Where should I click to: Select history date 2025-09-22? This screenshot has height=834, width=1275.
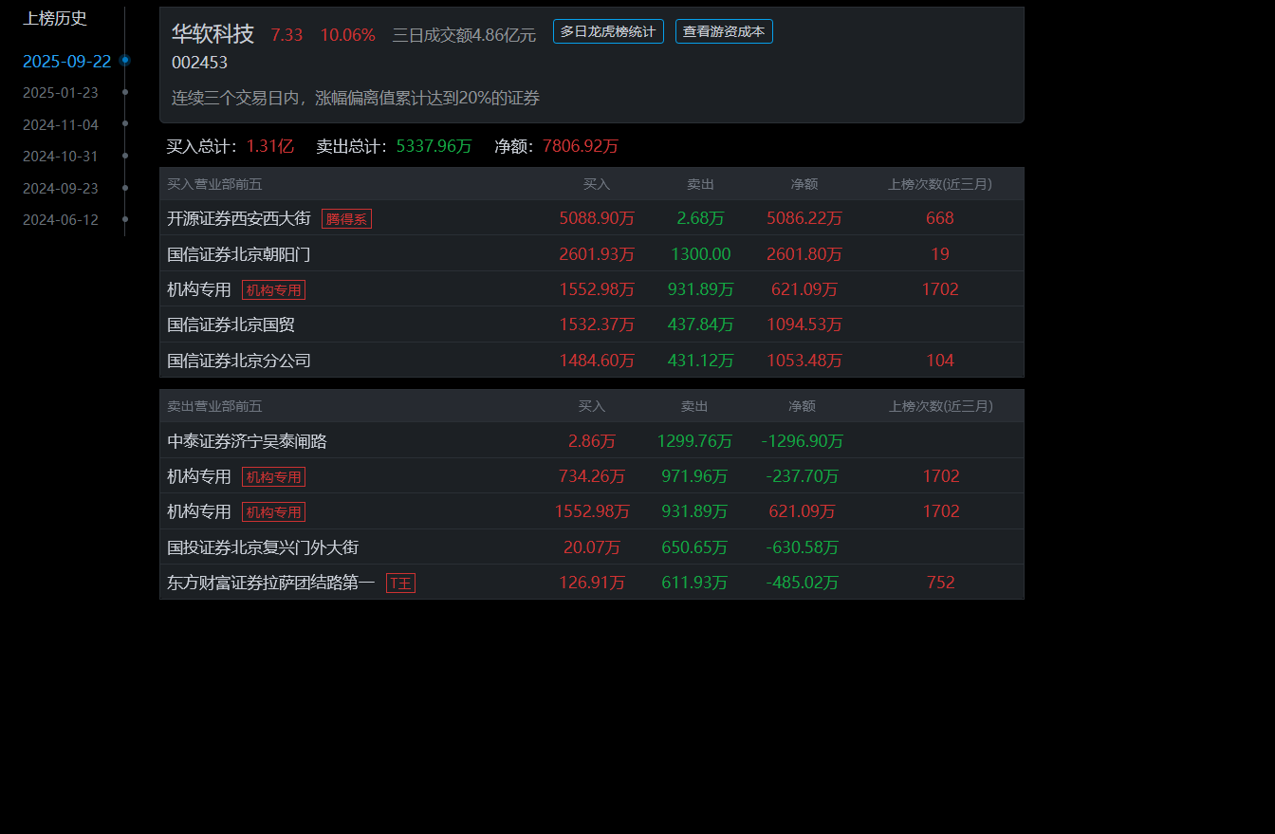(x=66, y=62)
